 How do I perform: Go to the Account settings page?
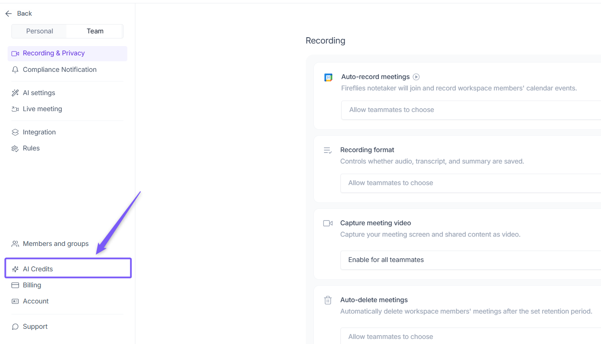point(36,301)
